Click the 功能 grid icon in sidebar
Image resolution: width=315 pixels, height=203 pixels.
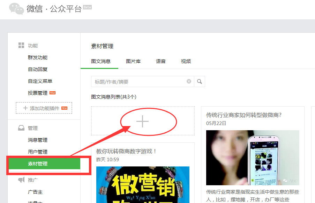pyautogui.click(x=21, y=45)
